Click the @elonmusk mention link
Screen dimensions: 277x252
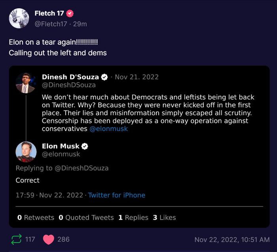pos(108,129)
